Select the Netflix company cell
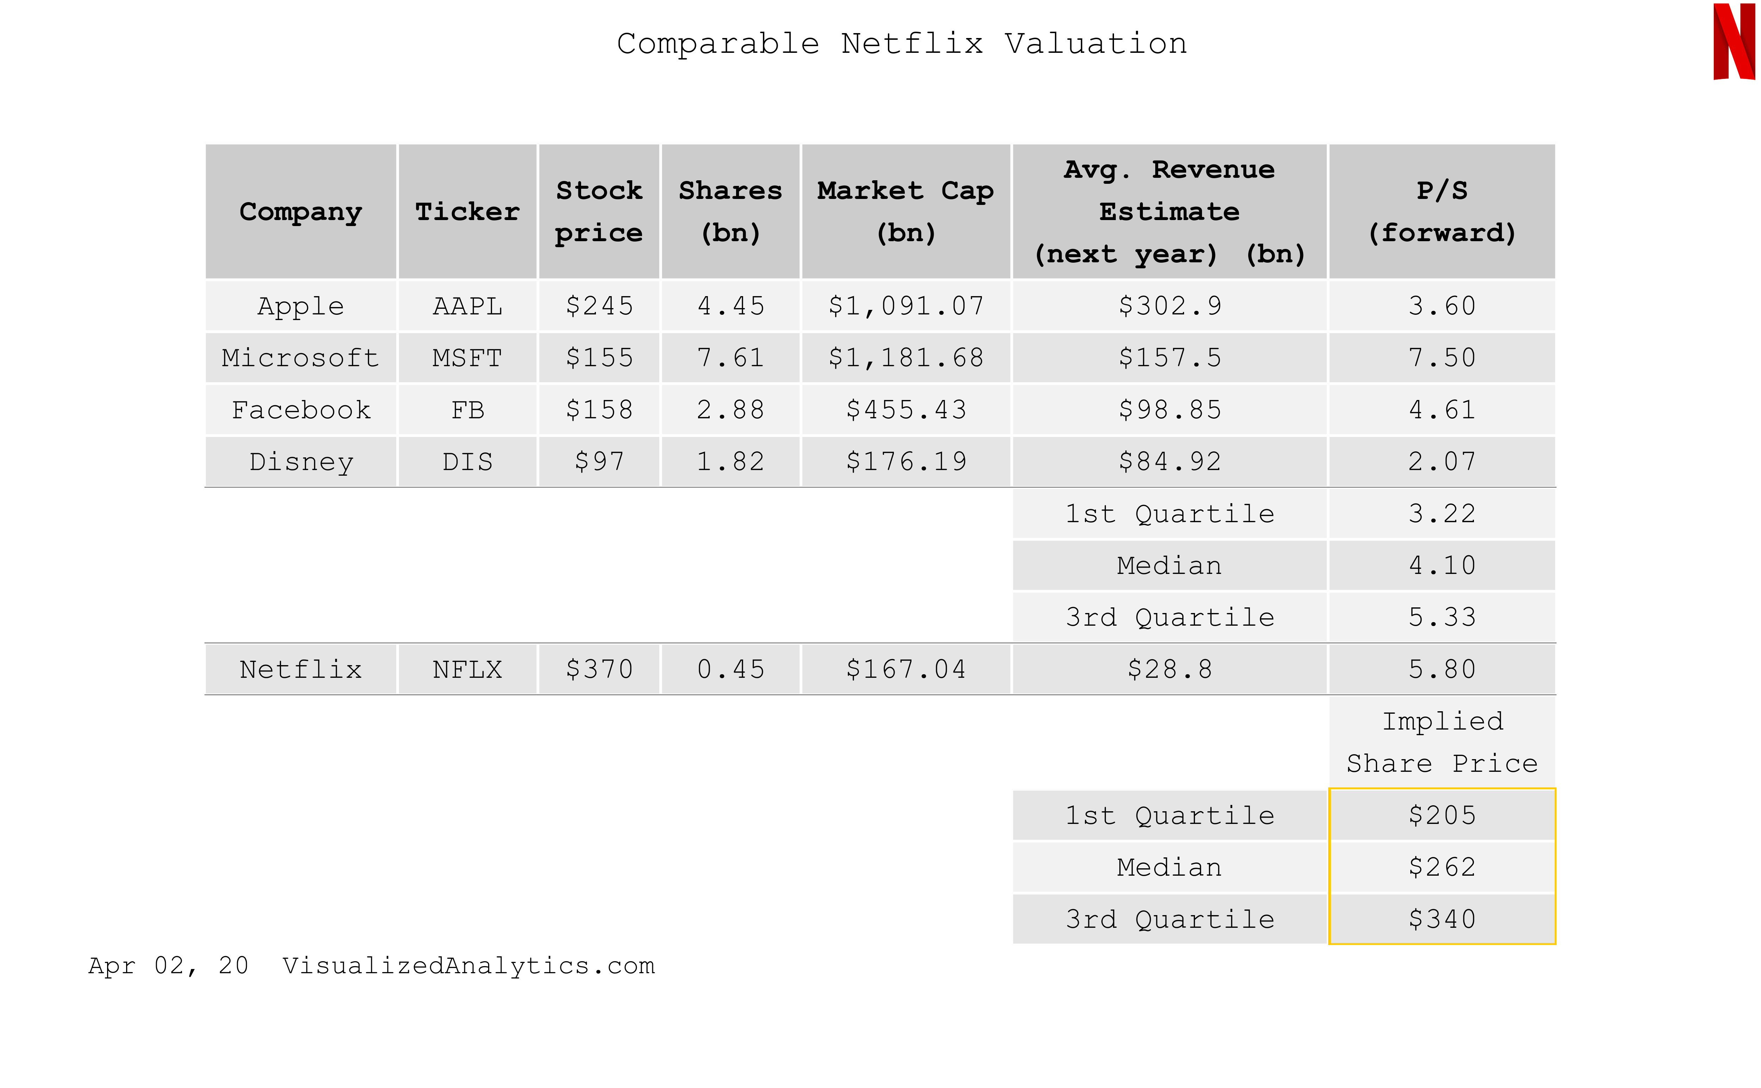The image size is (1761, 1088). click(301, 669)
